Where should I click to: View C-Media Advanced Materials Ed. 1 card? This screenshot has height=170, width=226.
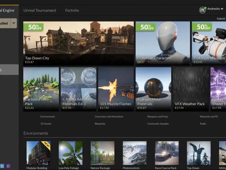tap(79, 89)
